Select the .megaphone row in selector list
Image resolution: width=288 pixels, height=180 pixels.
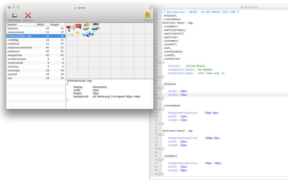point(22,55)
